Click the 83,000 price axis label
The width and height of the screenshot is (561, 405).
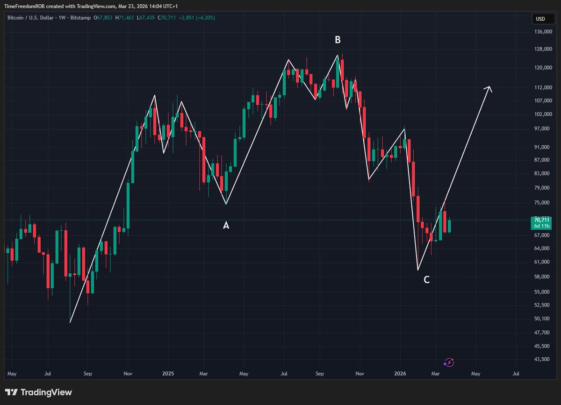click(541, 173)
